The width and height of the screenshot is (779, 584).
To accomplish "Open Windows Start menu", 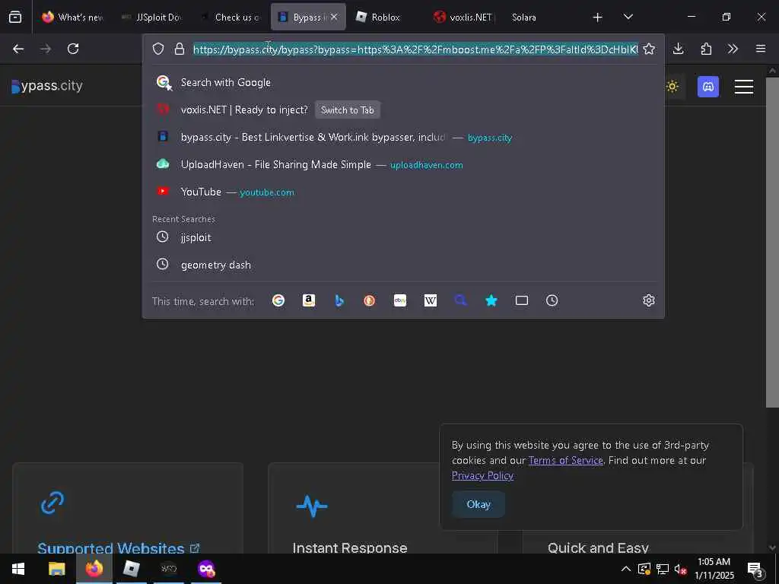I will point(18,569).
